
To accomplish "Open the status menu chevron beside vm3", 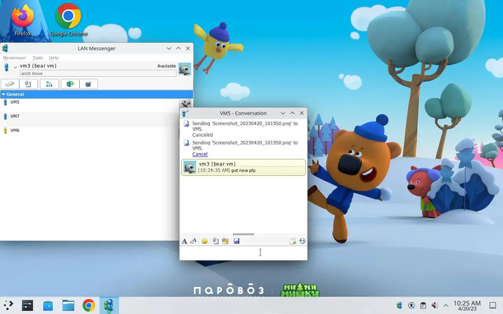I will (x=15, y=68).
